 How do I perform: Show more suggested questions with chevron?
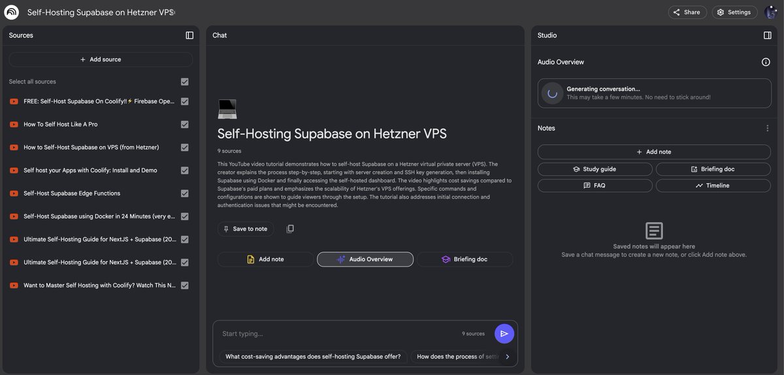tap(508, 357)
